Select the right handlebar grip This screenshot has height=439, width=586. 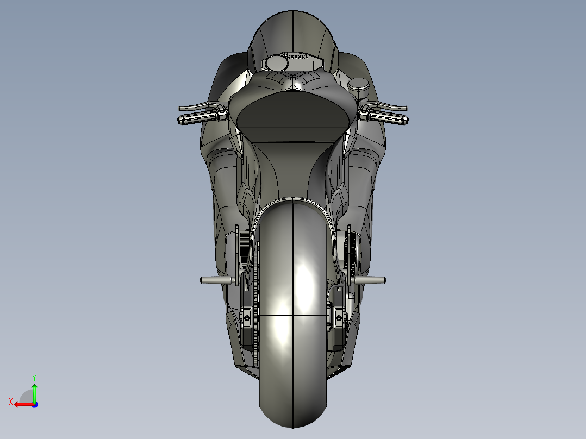click(390, 120)
